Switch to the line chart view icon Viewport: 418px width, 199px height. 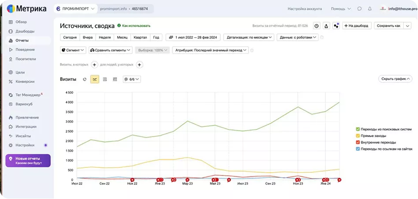pos(95,79)
